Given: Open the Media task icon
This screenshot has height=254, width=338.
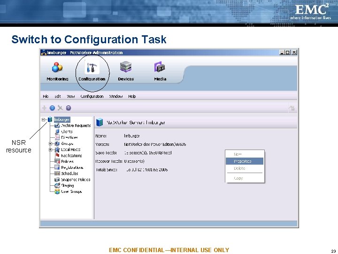Looking at the screenshot, I should coord(160,67).
